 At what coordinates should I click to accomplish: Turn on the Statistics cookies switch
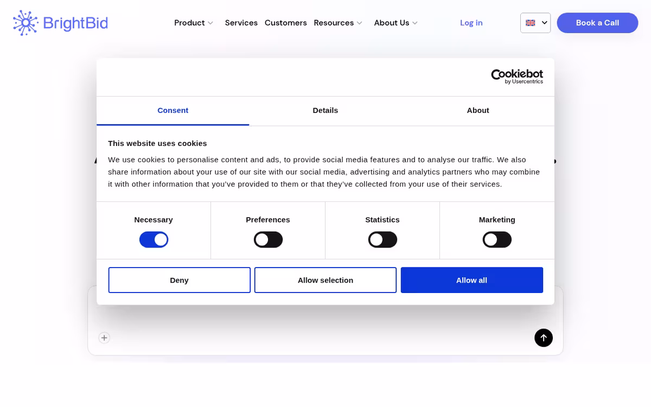382,239
